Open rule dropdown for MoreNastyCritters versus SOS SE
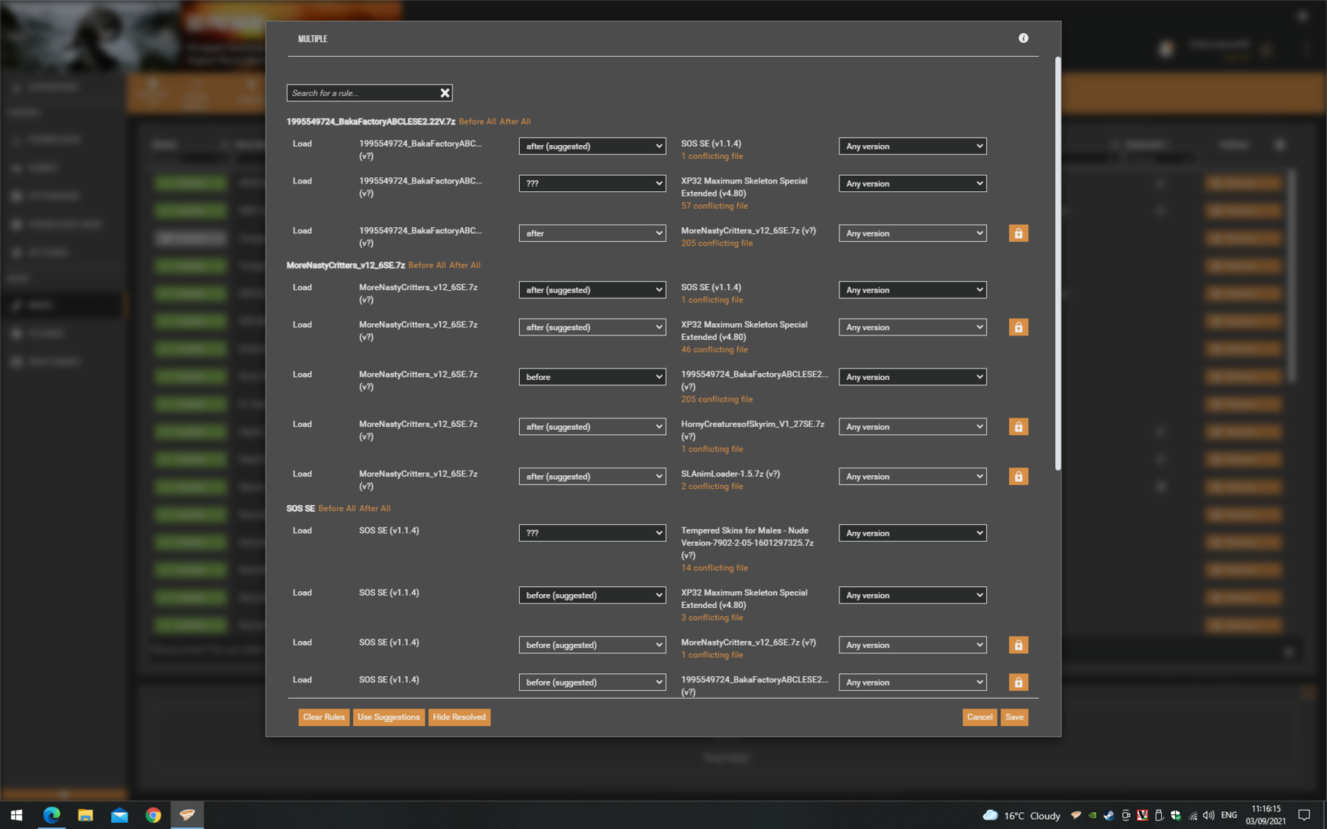The image size is (1327, 829). point(592,290)
